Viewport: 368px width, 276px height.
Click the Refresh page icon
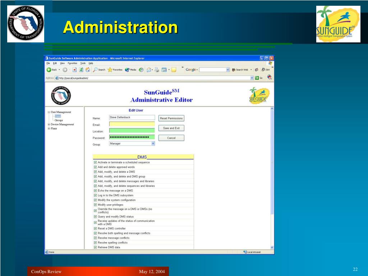point(81,70)
